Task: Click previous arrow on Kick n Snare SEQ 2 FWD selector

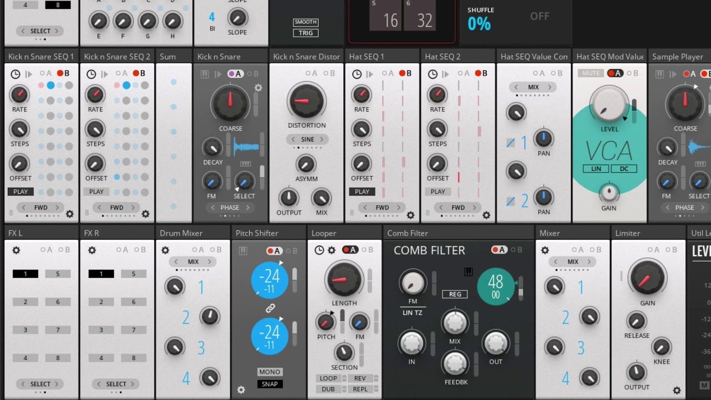Action: pos(101,208)
